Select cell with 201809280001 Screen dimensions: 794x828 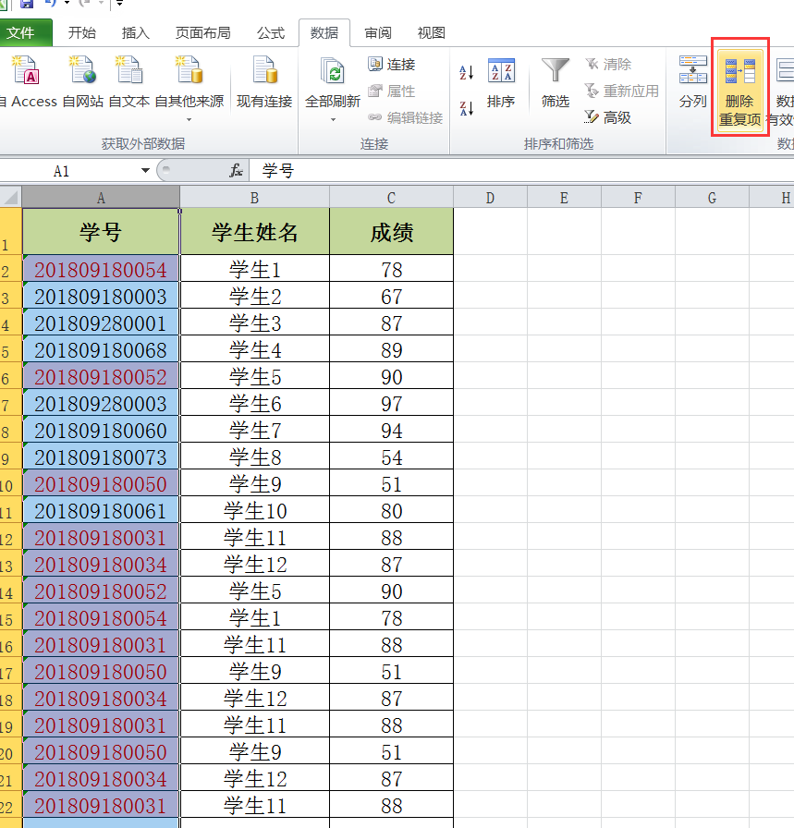tap(101, 323)
